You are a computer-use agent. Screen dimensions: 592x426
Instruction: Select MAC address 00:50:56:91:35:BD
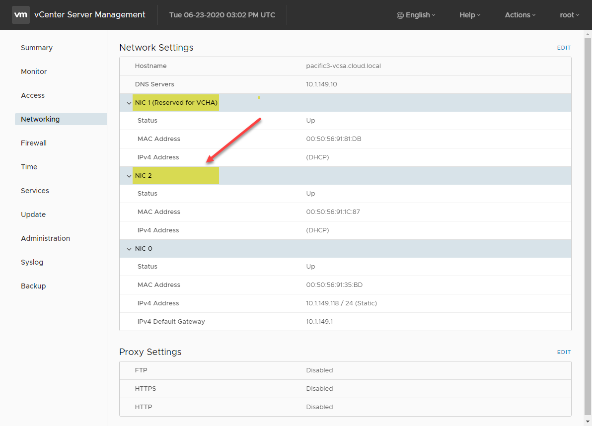pyautogui.click(x=334, y=284)
